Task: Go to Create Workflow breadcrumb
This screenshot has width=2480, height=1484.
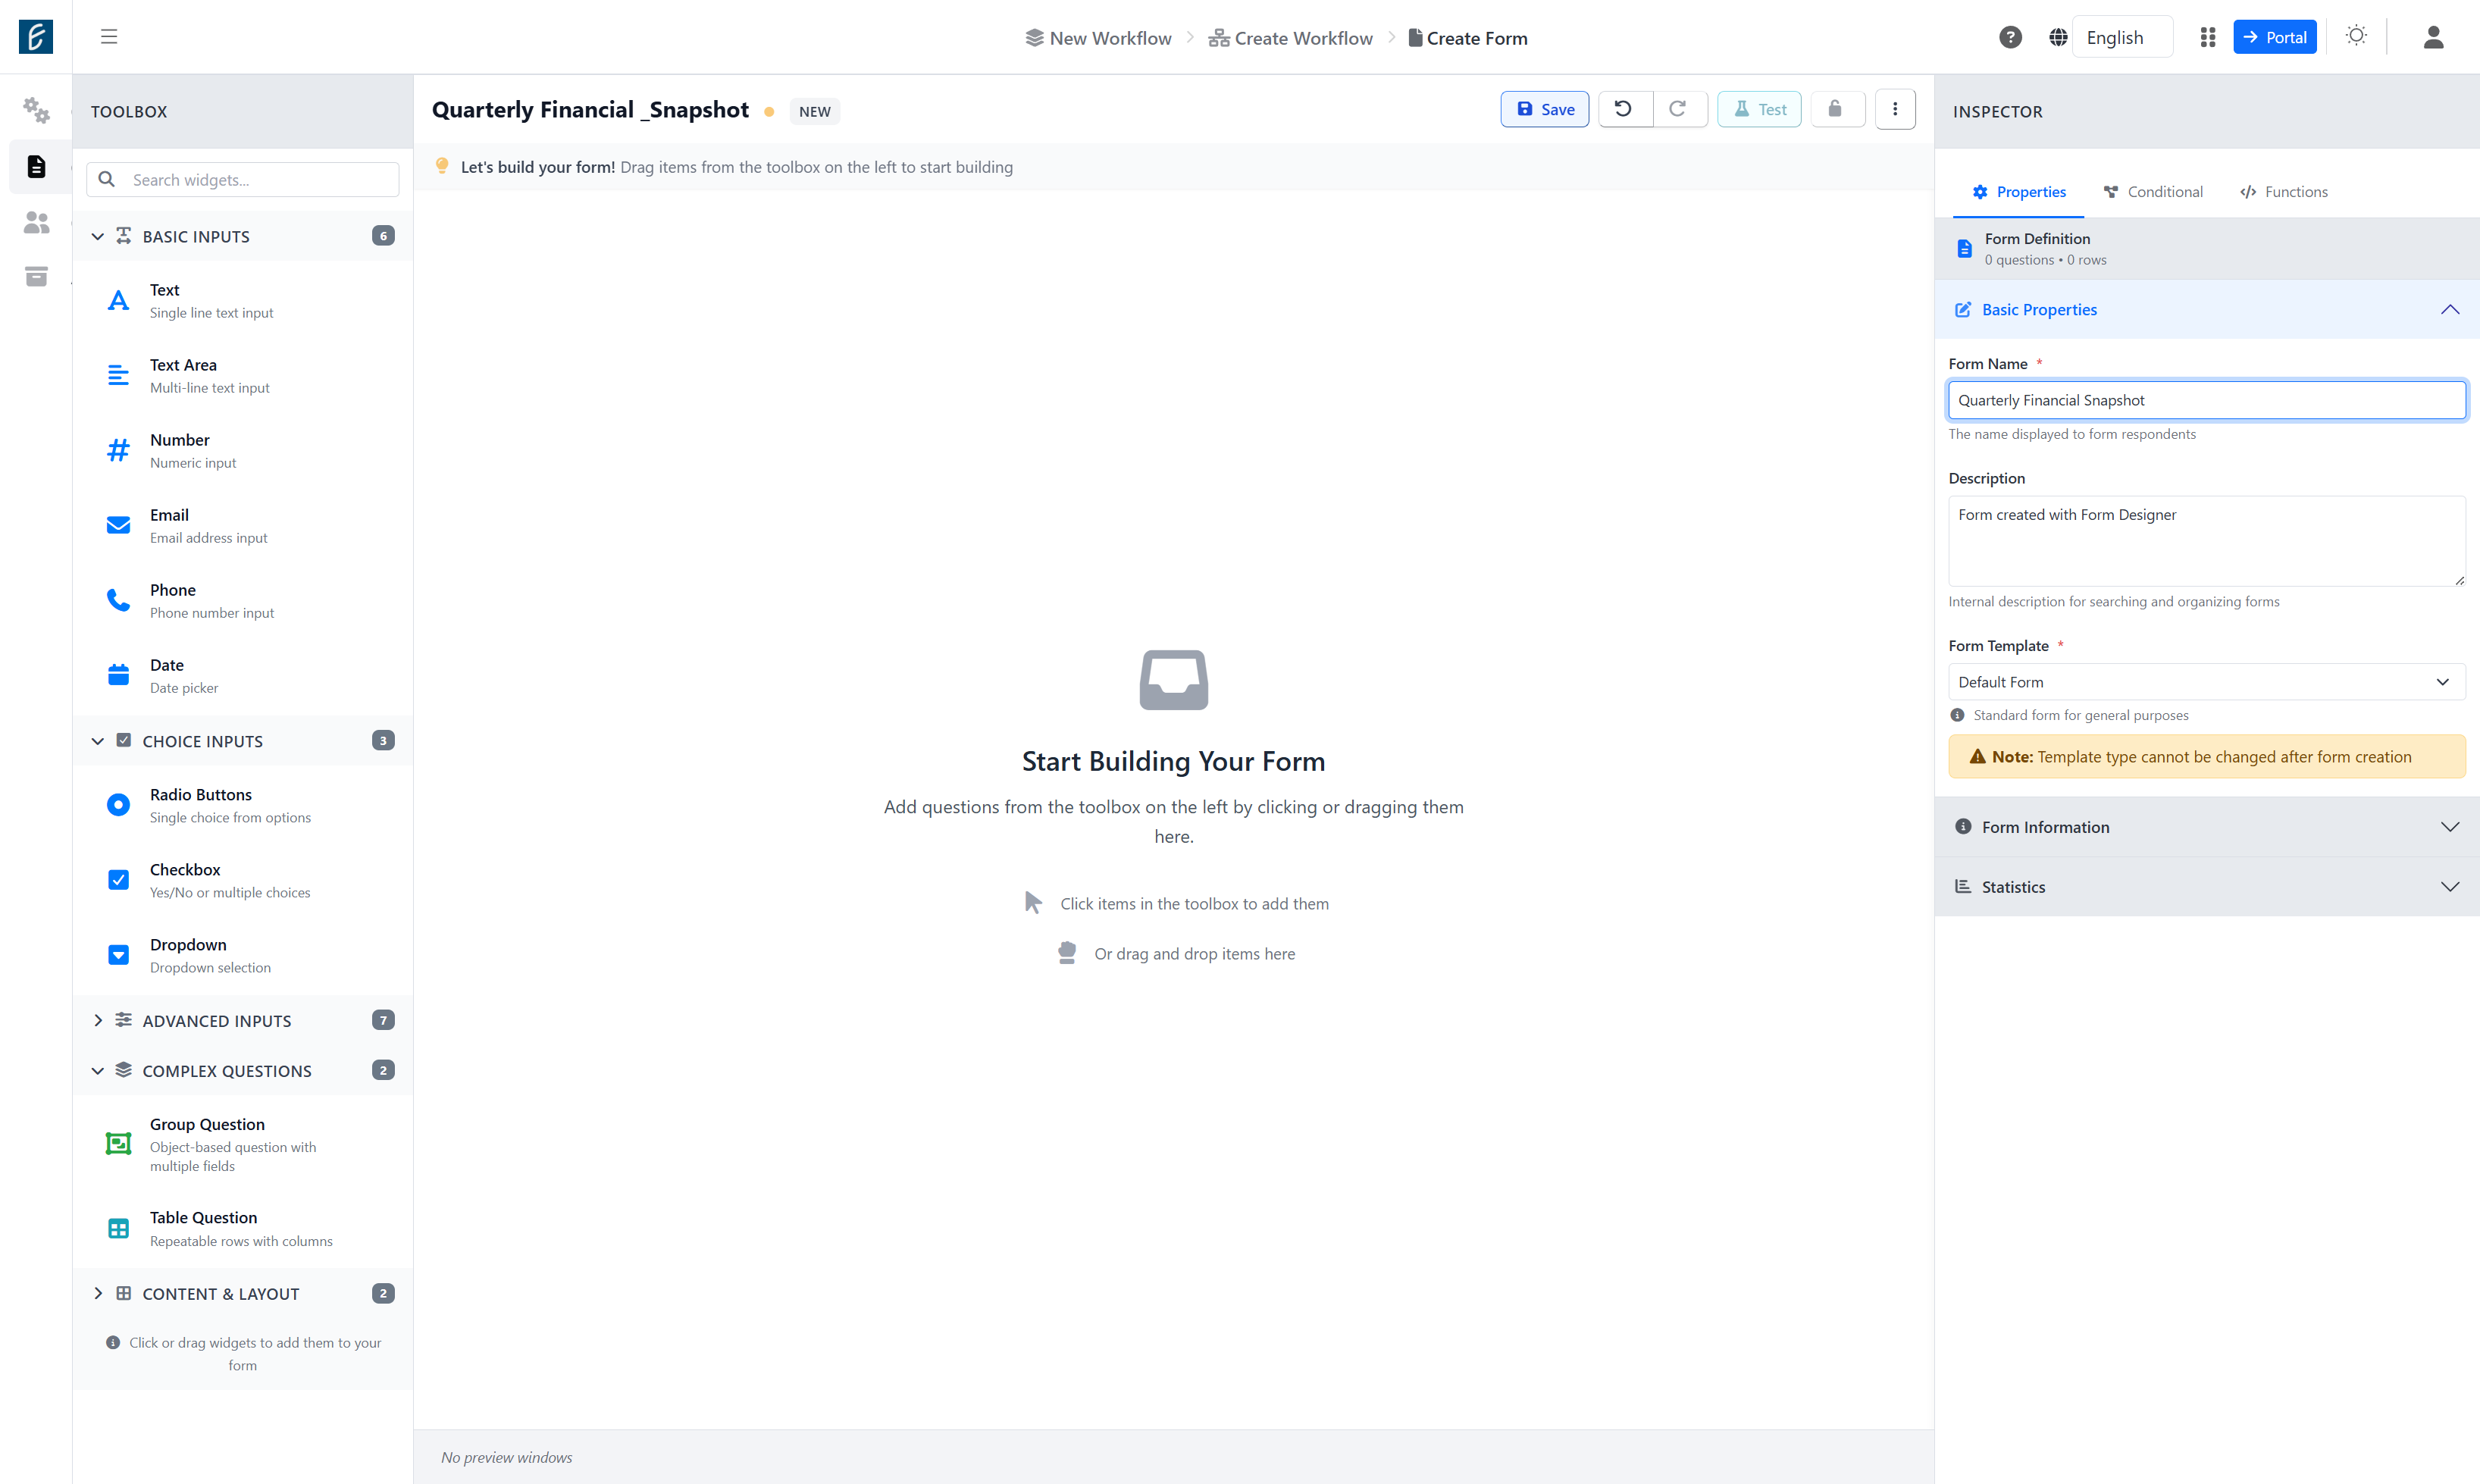Action: click(x=1291, y=38)
